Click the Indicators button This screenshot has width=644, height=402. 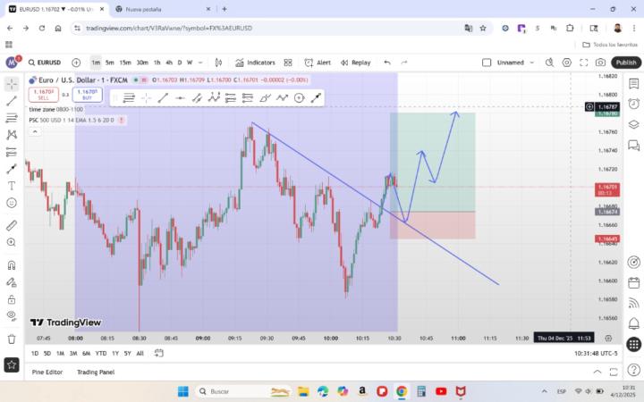point(255,63)
